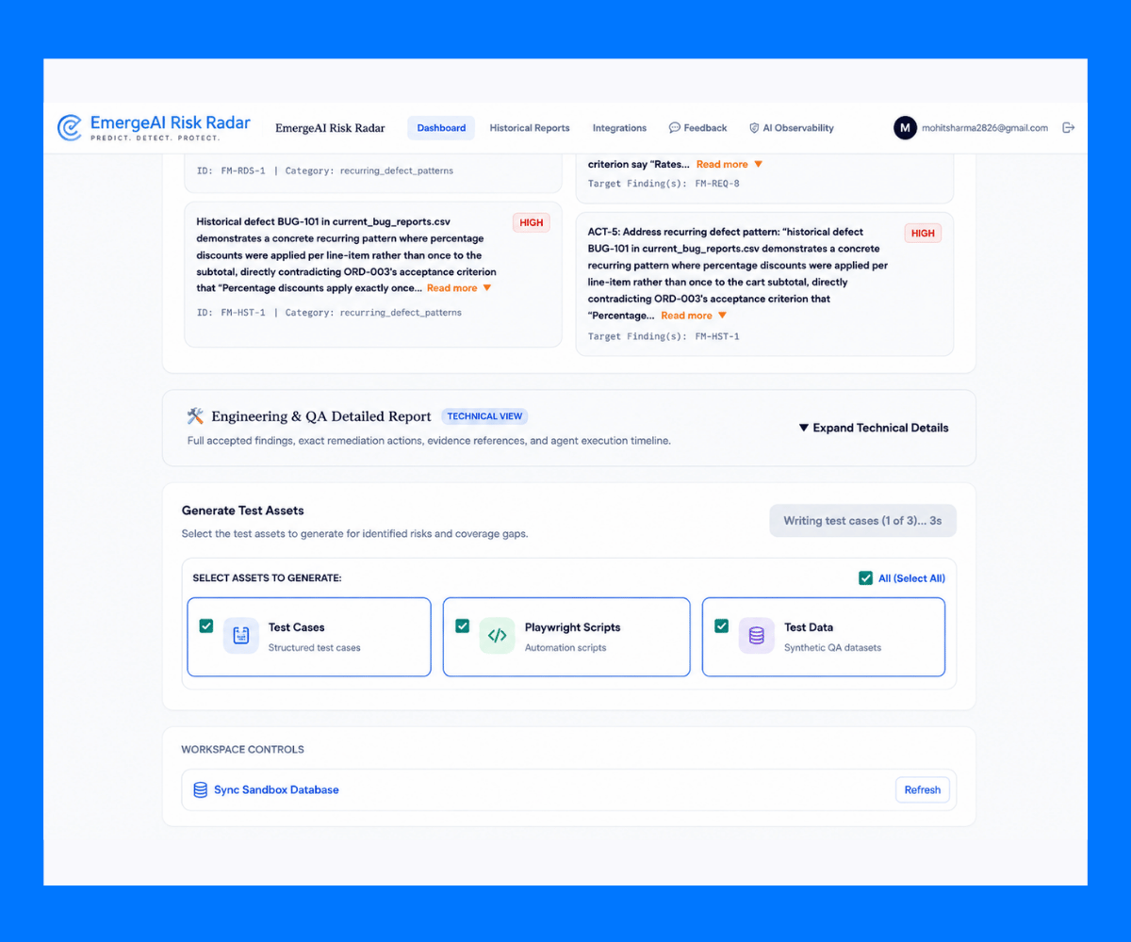Open the Feedback tab

coord(698,128)
